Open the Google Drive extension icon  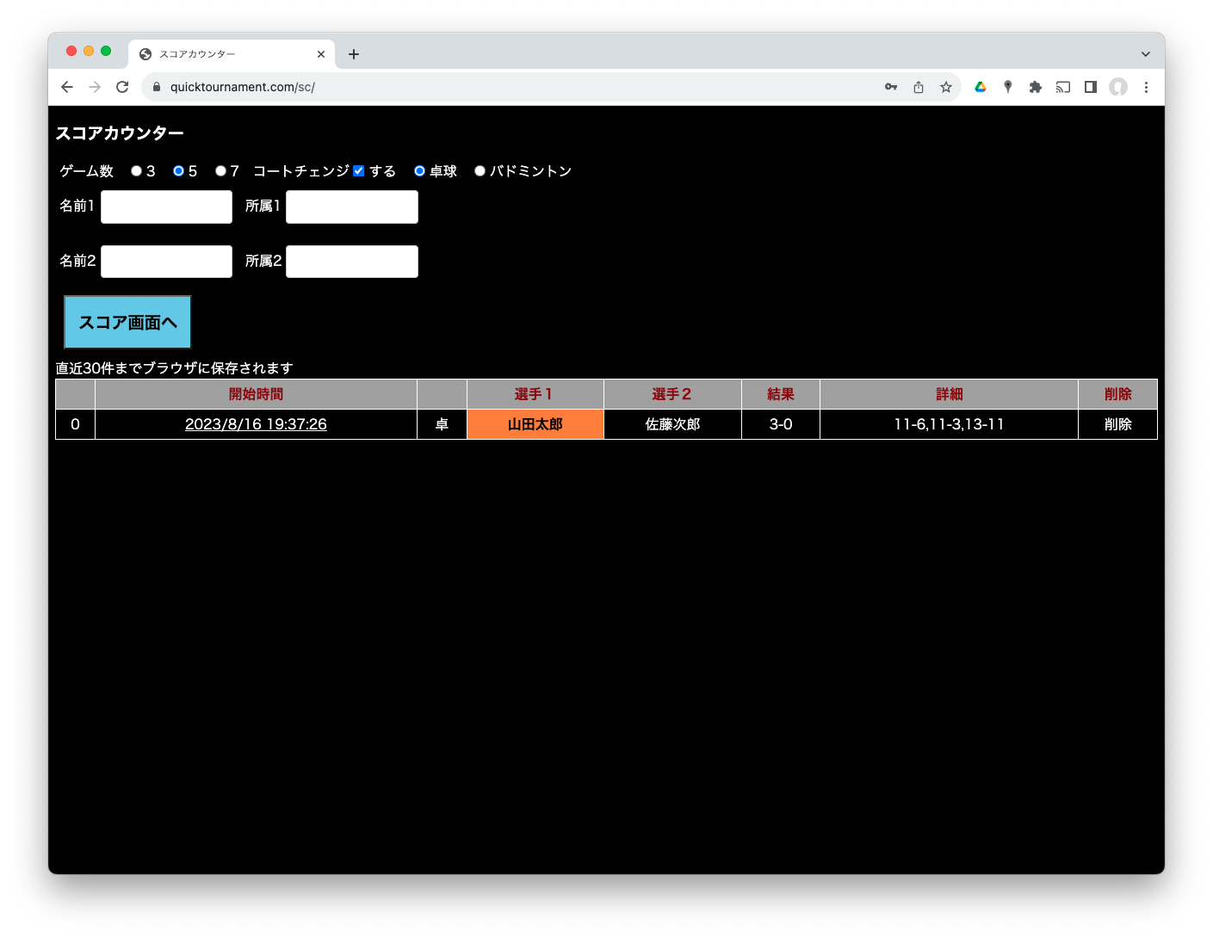tap(981, 87)
